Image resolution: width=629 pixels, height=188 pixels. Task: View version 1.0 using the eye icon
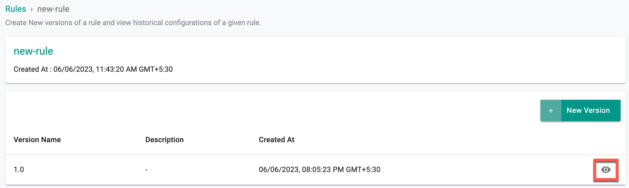(606, 170)
